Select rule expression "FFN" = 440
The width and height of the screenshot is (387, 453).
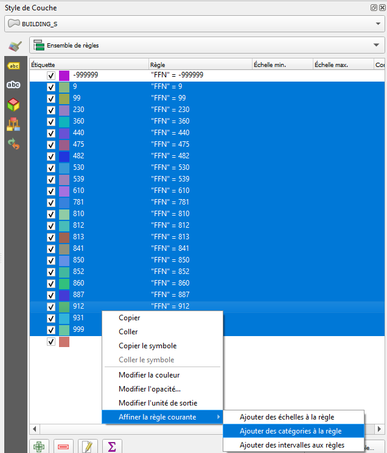point(170,133)
